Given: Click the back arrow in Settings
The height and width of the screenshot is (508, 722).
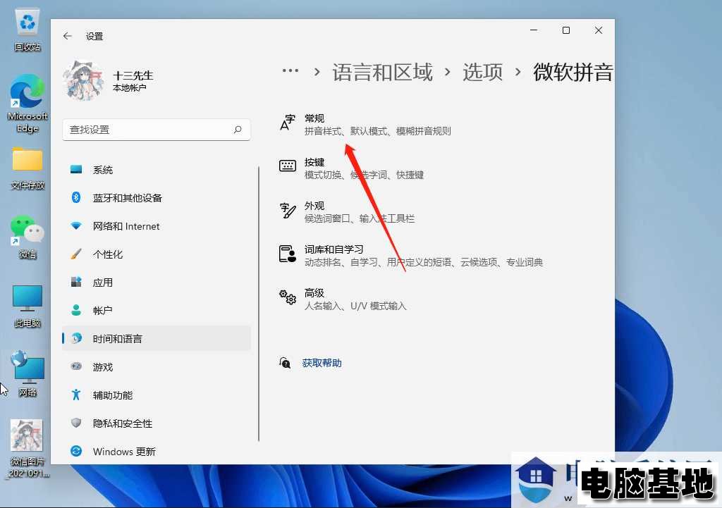Looking at the screenshot, I should (x=68, y=36).
